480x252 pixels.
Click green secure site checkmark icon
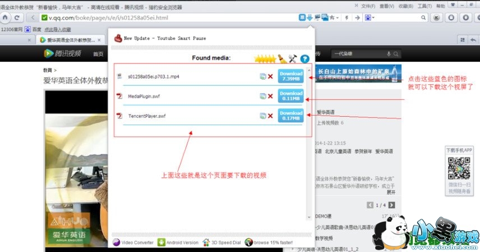44,18
